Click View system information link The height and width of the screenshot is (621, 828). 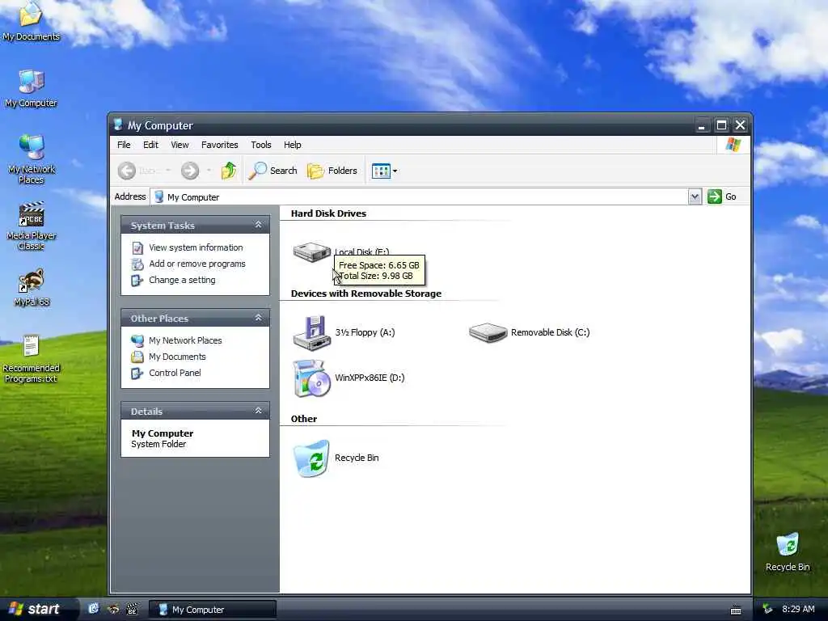tap(196, 247)
